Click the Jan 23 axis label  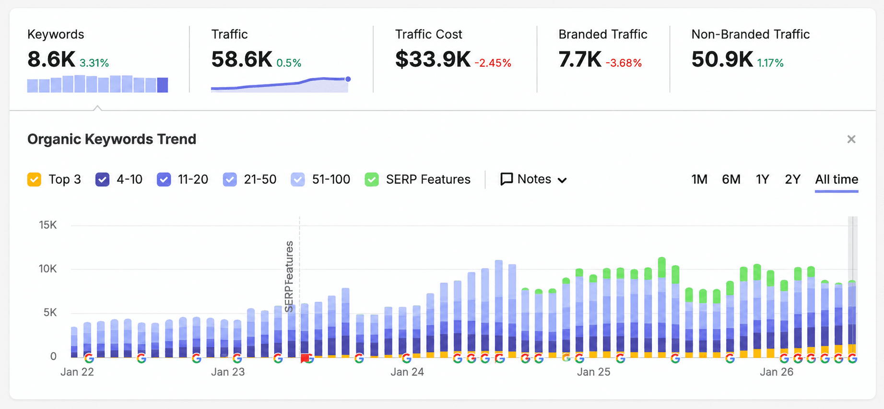[228, 372]
